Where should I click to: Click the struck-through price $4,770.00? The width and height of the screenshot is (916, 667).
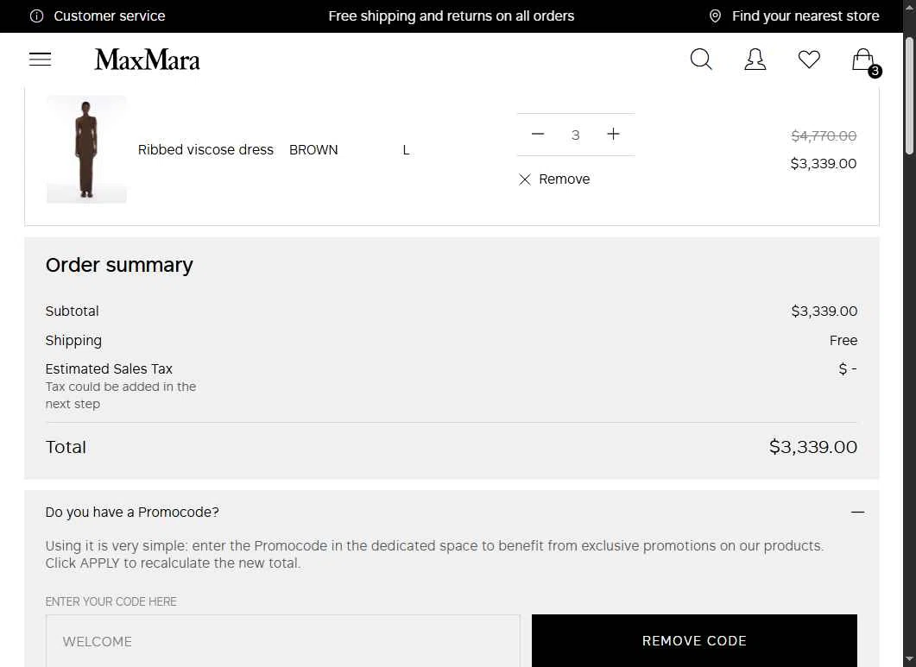(x=824, y=136)
